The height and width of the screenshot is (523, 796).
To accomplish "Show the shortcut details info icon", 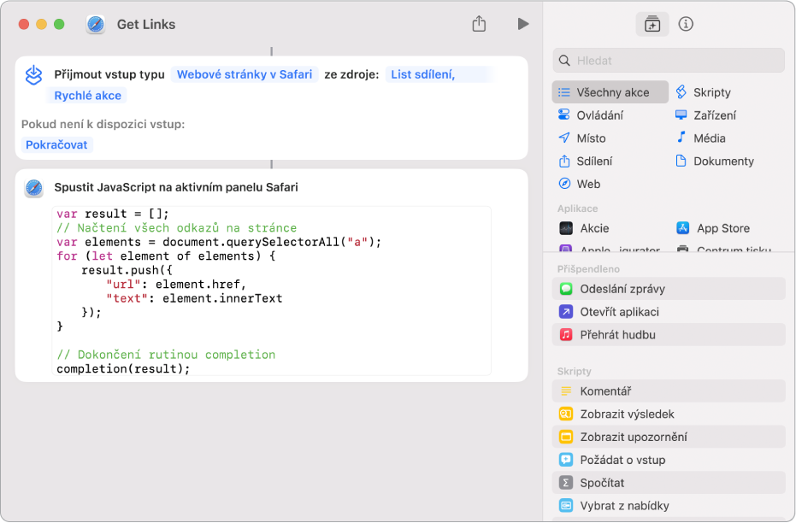I will (x=685, y=24).
